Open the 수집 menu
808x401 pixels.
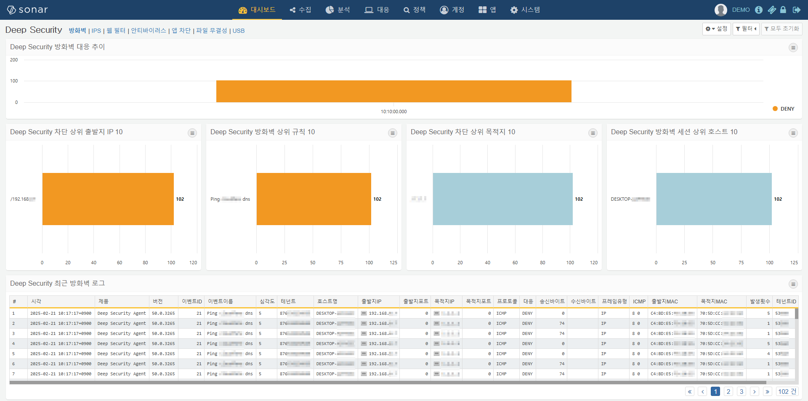pos(300,10)
